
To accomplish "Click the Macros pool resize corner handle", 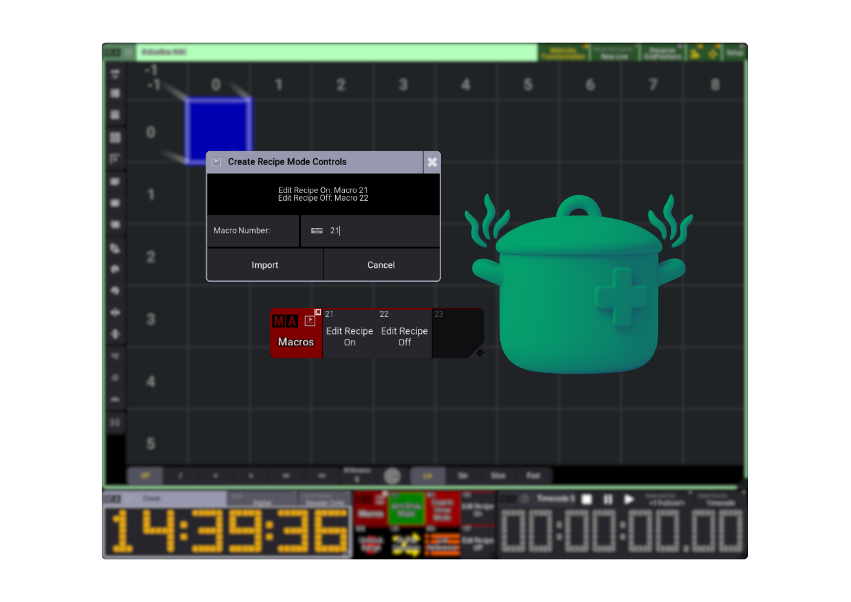I will pos(480,353).
